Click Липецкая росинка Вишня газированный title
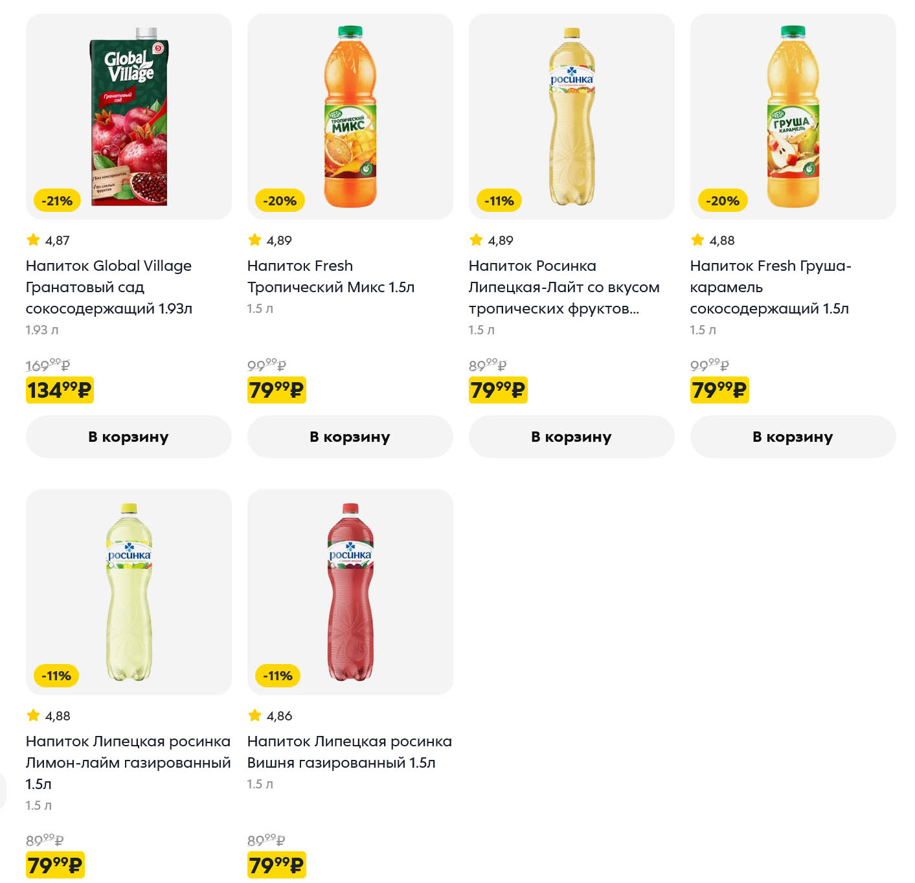 349,751
